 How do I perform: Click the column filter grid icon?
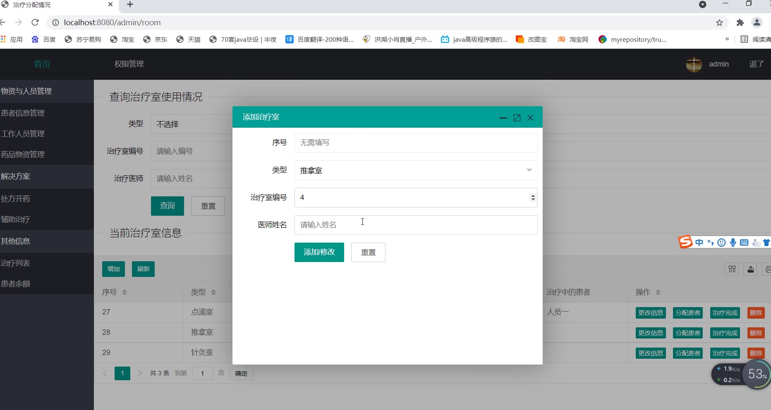732,269
